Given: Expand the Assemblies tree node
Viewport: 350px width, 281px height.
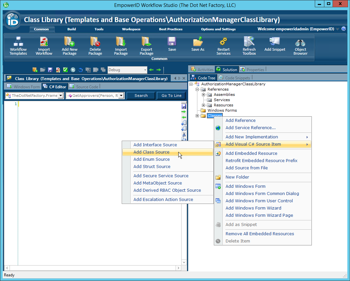Looking at the screenshot, I should (x=204, y=95).
